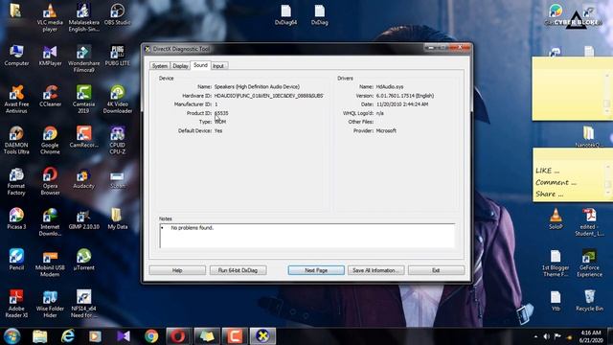Open the Input tab
Screen dimensions: 613x345
coord(218,66)
